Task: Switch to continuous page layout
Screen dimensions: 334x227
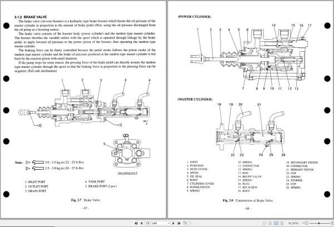Action: [270, 223]
